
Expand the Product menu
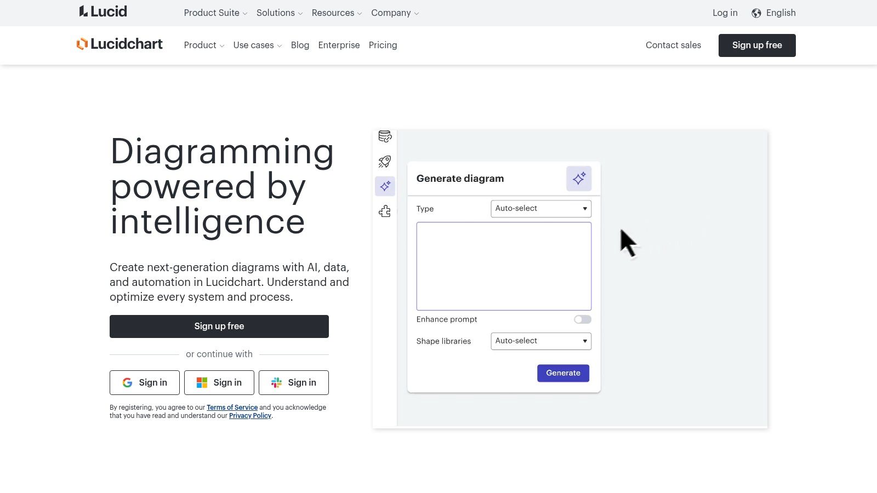point(204,45)
